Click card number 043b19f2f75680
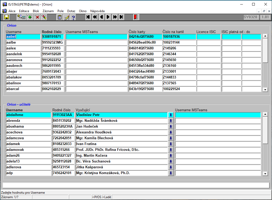This screenshot has width=272, height=200. tap(145, 89)
